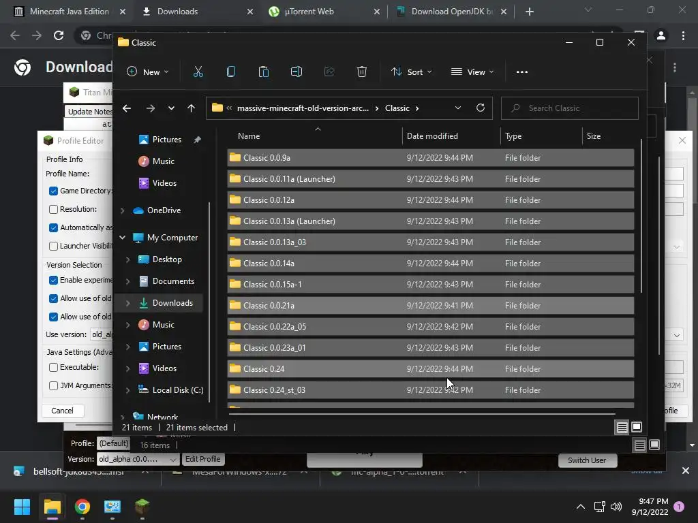Open launcher Version dropdown old_alpha
The width and height of the screenshot is (698, 523).
pyautogui.click(x=138, y=459)
